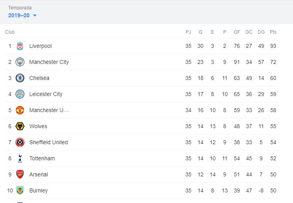The width and height of the screenshot is (293, 203).
Task: Click the Leicester City crest icon
Action: pyautogui.click(x=20, y=94)
